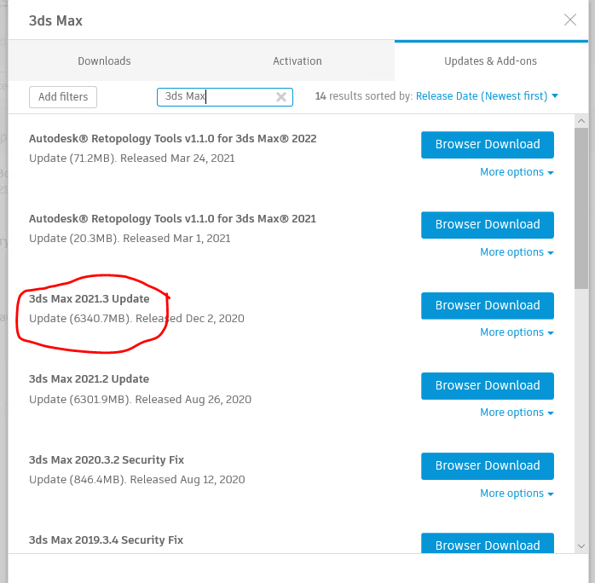This screenshot has height=583, width=595.
Task: Focus the 3ds Max search input
Action: pyautogui.click(x=217, y=97)
